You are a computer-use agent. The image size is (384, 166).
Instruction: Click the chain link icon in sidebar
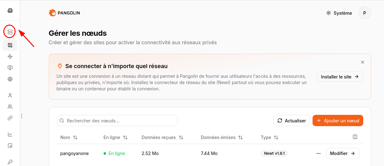click(10, 118)
